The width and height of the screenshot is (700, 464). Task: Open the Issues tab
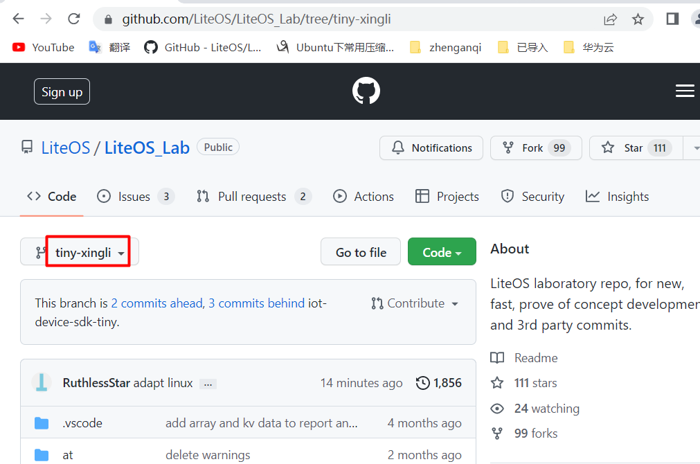pos(136,197)
